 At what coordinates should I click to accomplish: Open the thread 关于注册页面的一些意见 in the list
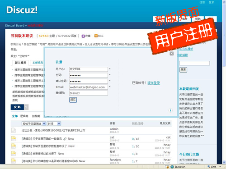point(47,139)
